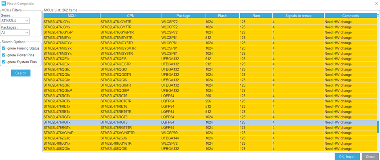Click MCU cell STM32L476ZGJx
Image resolution: width=380 pixels, height=160 pixels.
click(x=72, y=138)
